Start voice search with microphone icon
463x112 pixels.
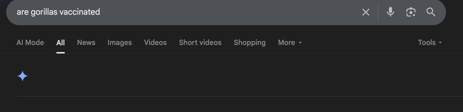point(390,12)
